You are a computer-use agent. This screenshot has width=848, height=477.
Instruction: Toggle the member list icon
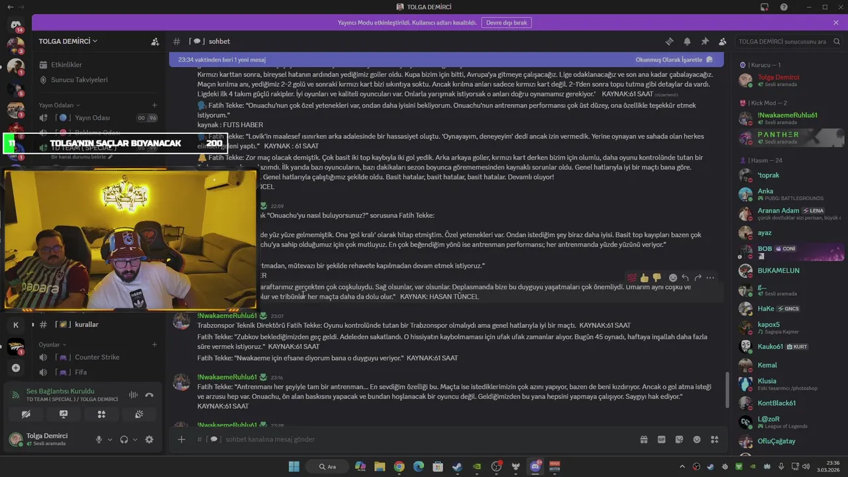722,41
